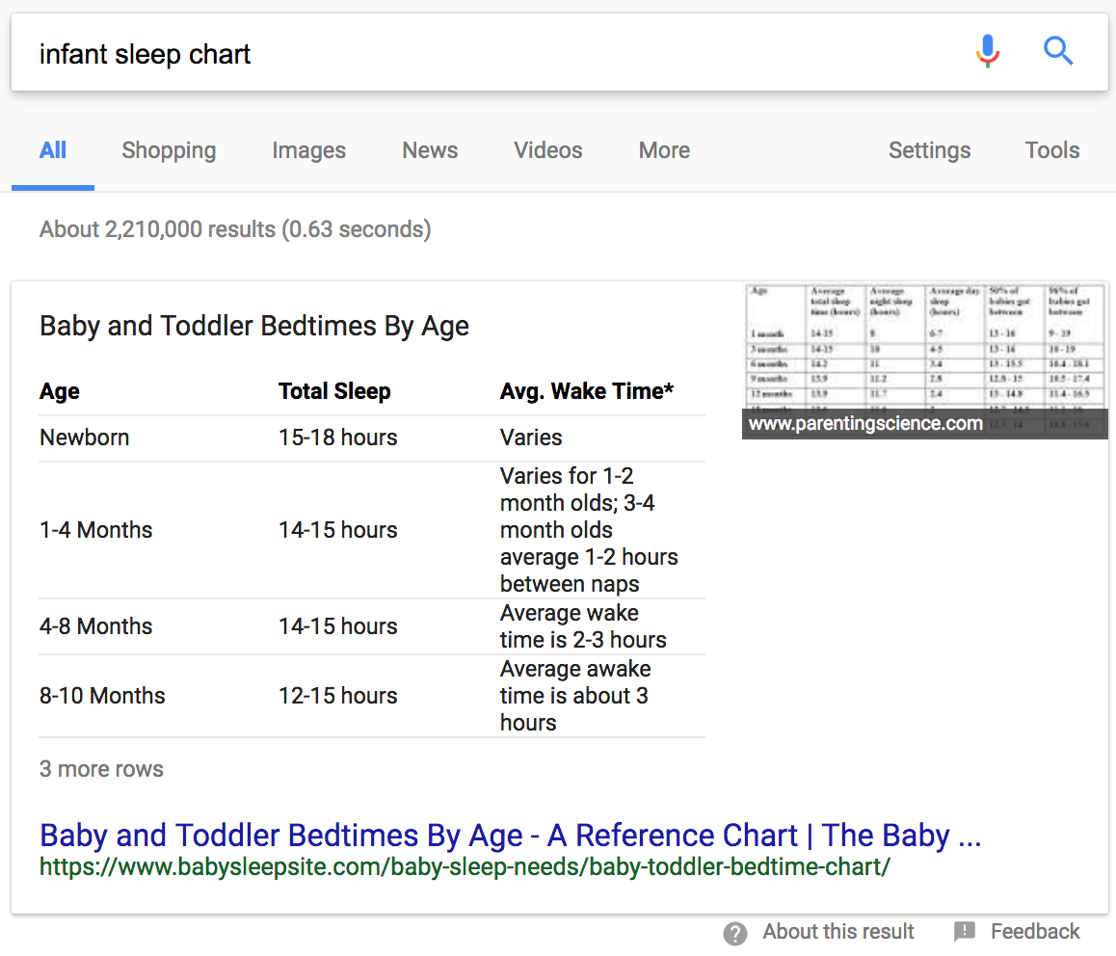The height and width of the screenshot is (956, 1116).
Task: Click the question mark help icon near About this result
Action: pyautogui.click(x=734, y=932)
